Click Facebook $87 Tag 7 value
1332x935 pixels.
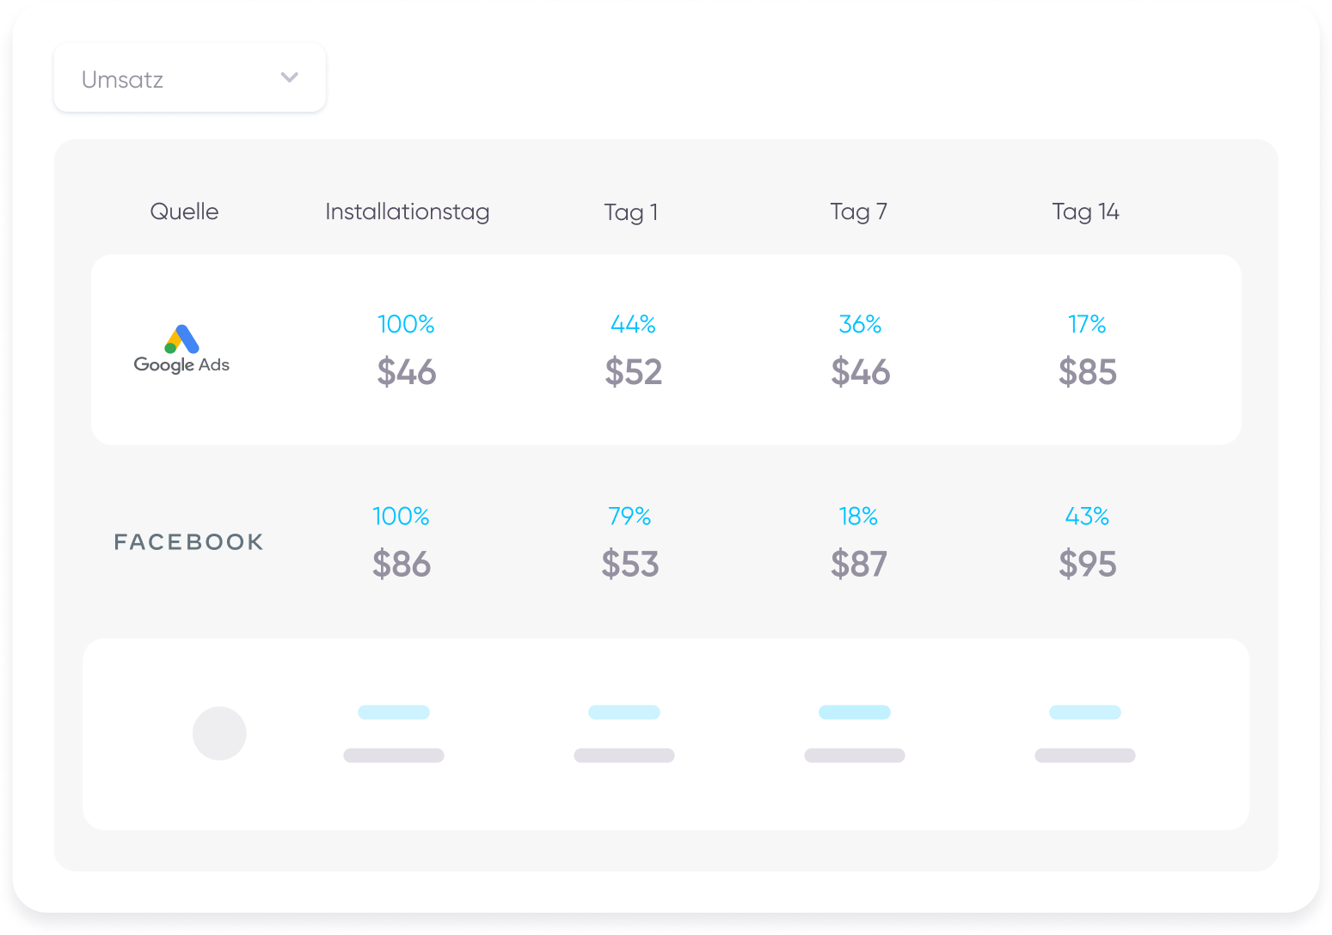pos(858,564)
